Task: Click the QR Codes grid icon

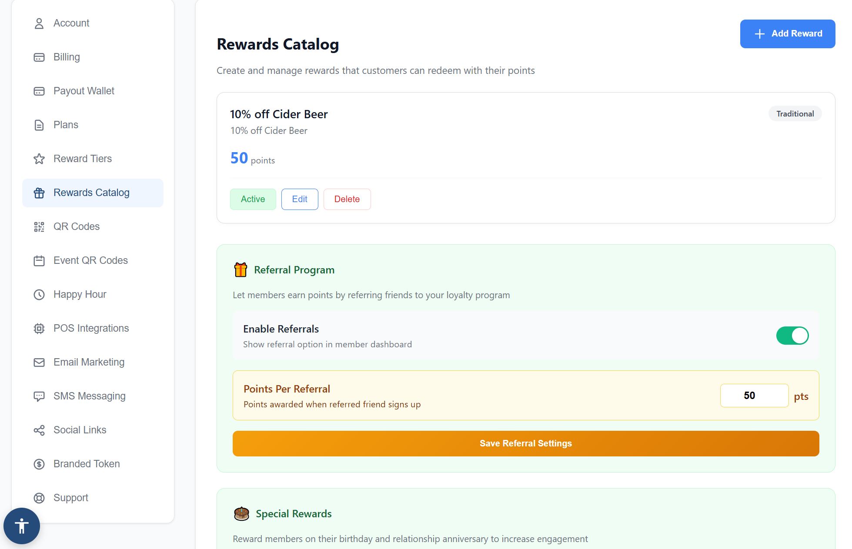Action: (x=39, y=227)
